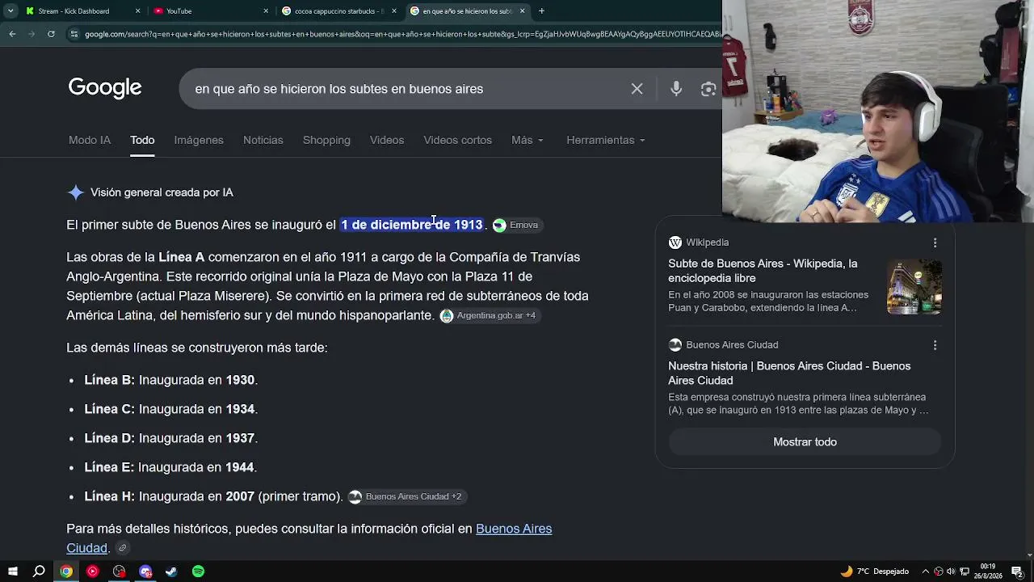View site information icon in address bar
This screenshot has width=1034, height=582.
pyautogui.click(x=74, y=34)
